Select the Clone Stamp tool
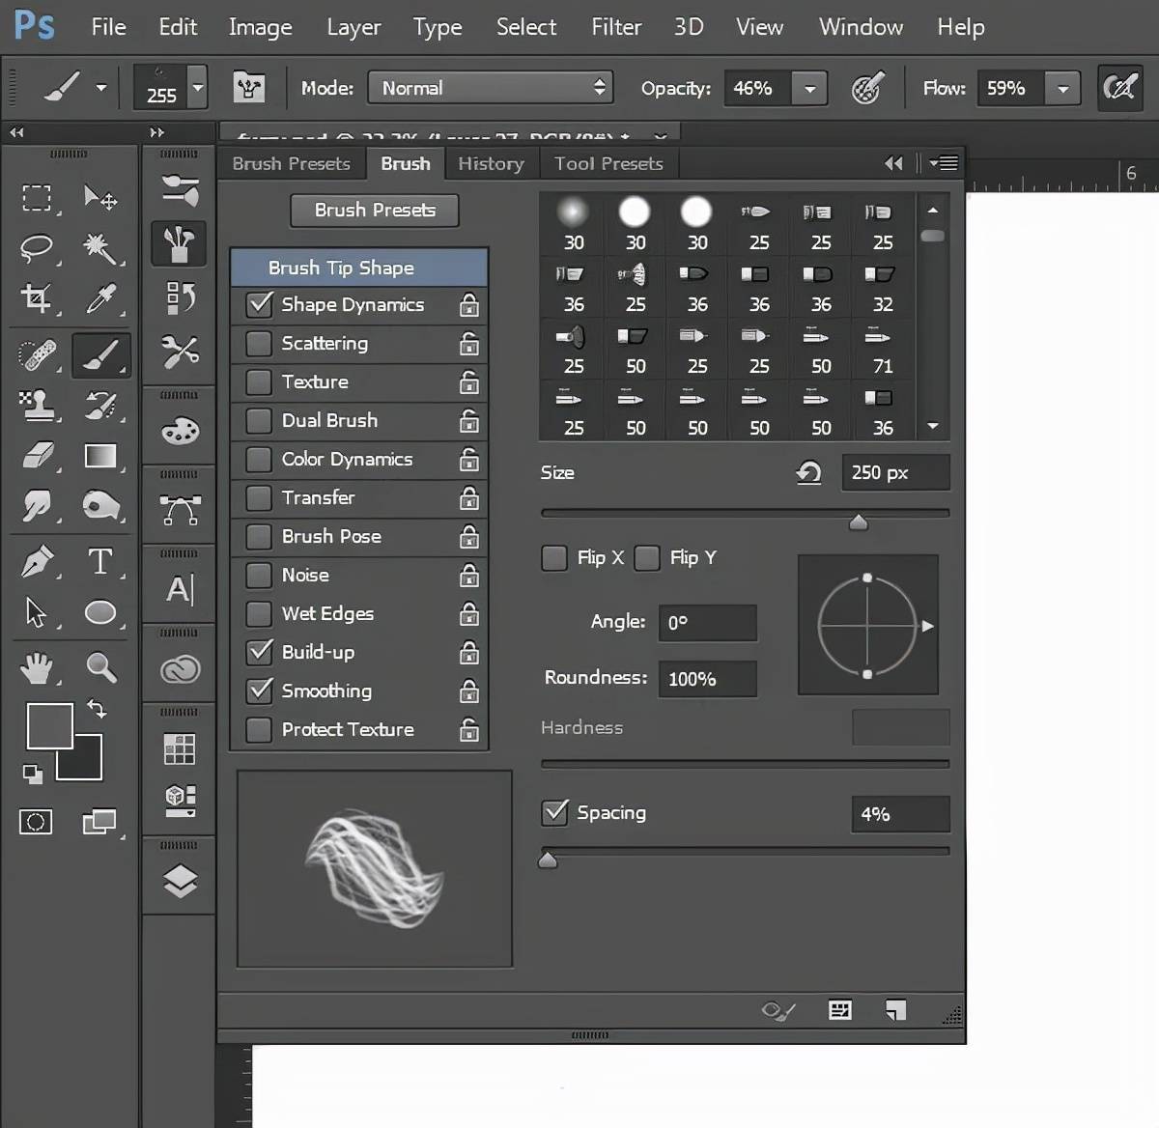This screenshot has height=1128, width=1159. pyautogui.click(x=37, y=405)
